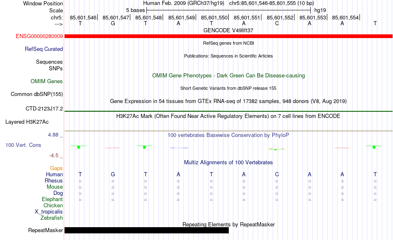Click the -4.5 PhyloP lower scale value
The height and width of the screenshot is (240, 393).
pyautogui.click(x=54, y=156)
